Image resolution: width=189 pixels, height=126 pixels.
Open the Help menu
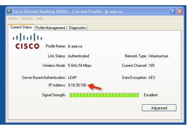(x=40, y=19)
